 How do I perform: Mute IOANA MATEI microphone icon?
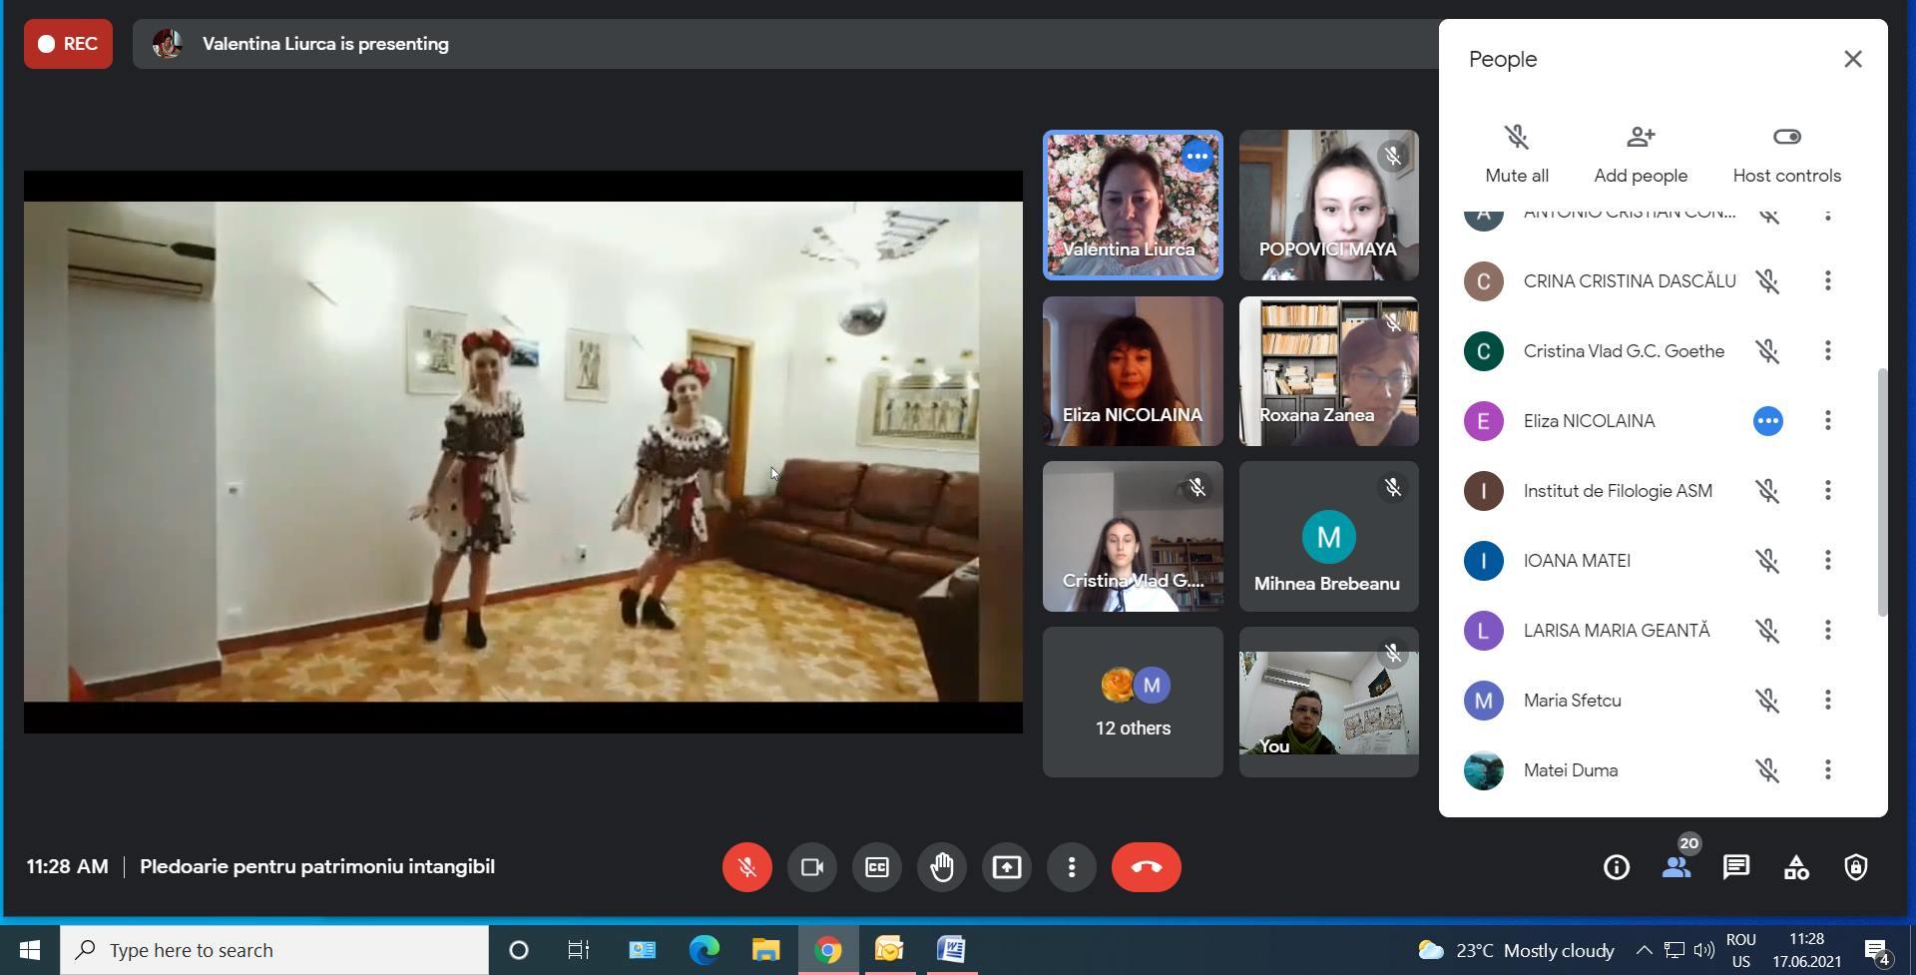click(x=1767, y=561)
